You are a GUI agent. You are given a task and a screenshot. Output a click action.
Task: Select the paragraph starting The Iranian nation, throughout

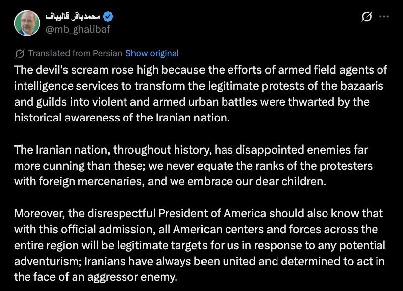193,166
